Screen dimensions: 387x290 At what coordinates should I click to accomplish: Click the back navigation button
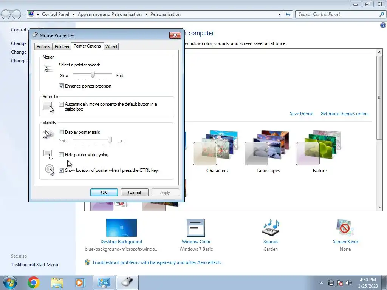6,15
